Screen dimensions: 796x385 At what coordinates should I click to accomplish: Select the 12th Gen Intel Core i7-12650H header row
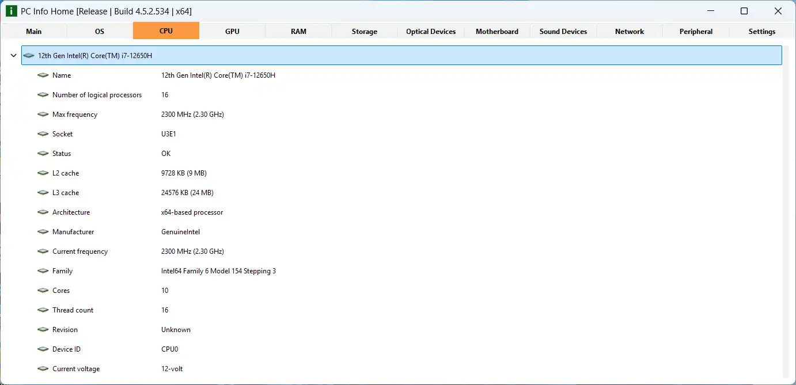click(401, 56)
